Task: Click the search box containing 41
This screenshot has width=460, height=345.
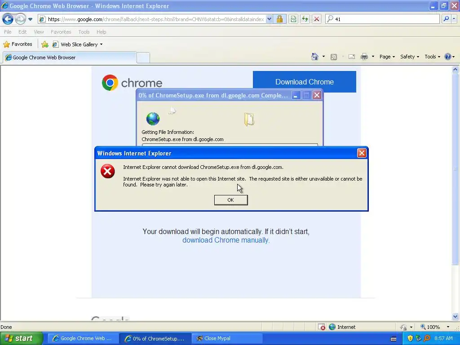Action: pos(382,19)
